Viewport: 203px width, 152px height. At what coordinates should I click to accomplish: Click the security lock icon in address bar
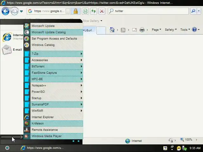[x=75, y=11]
